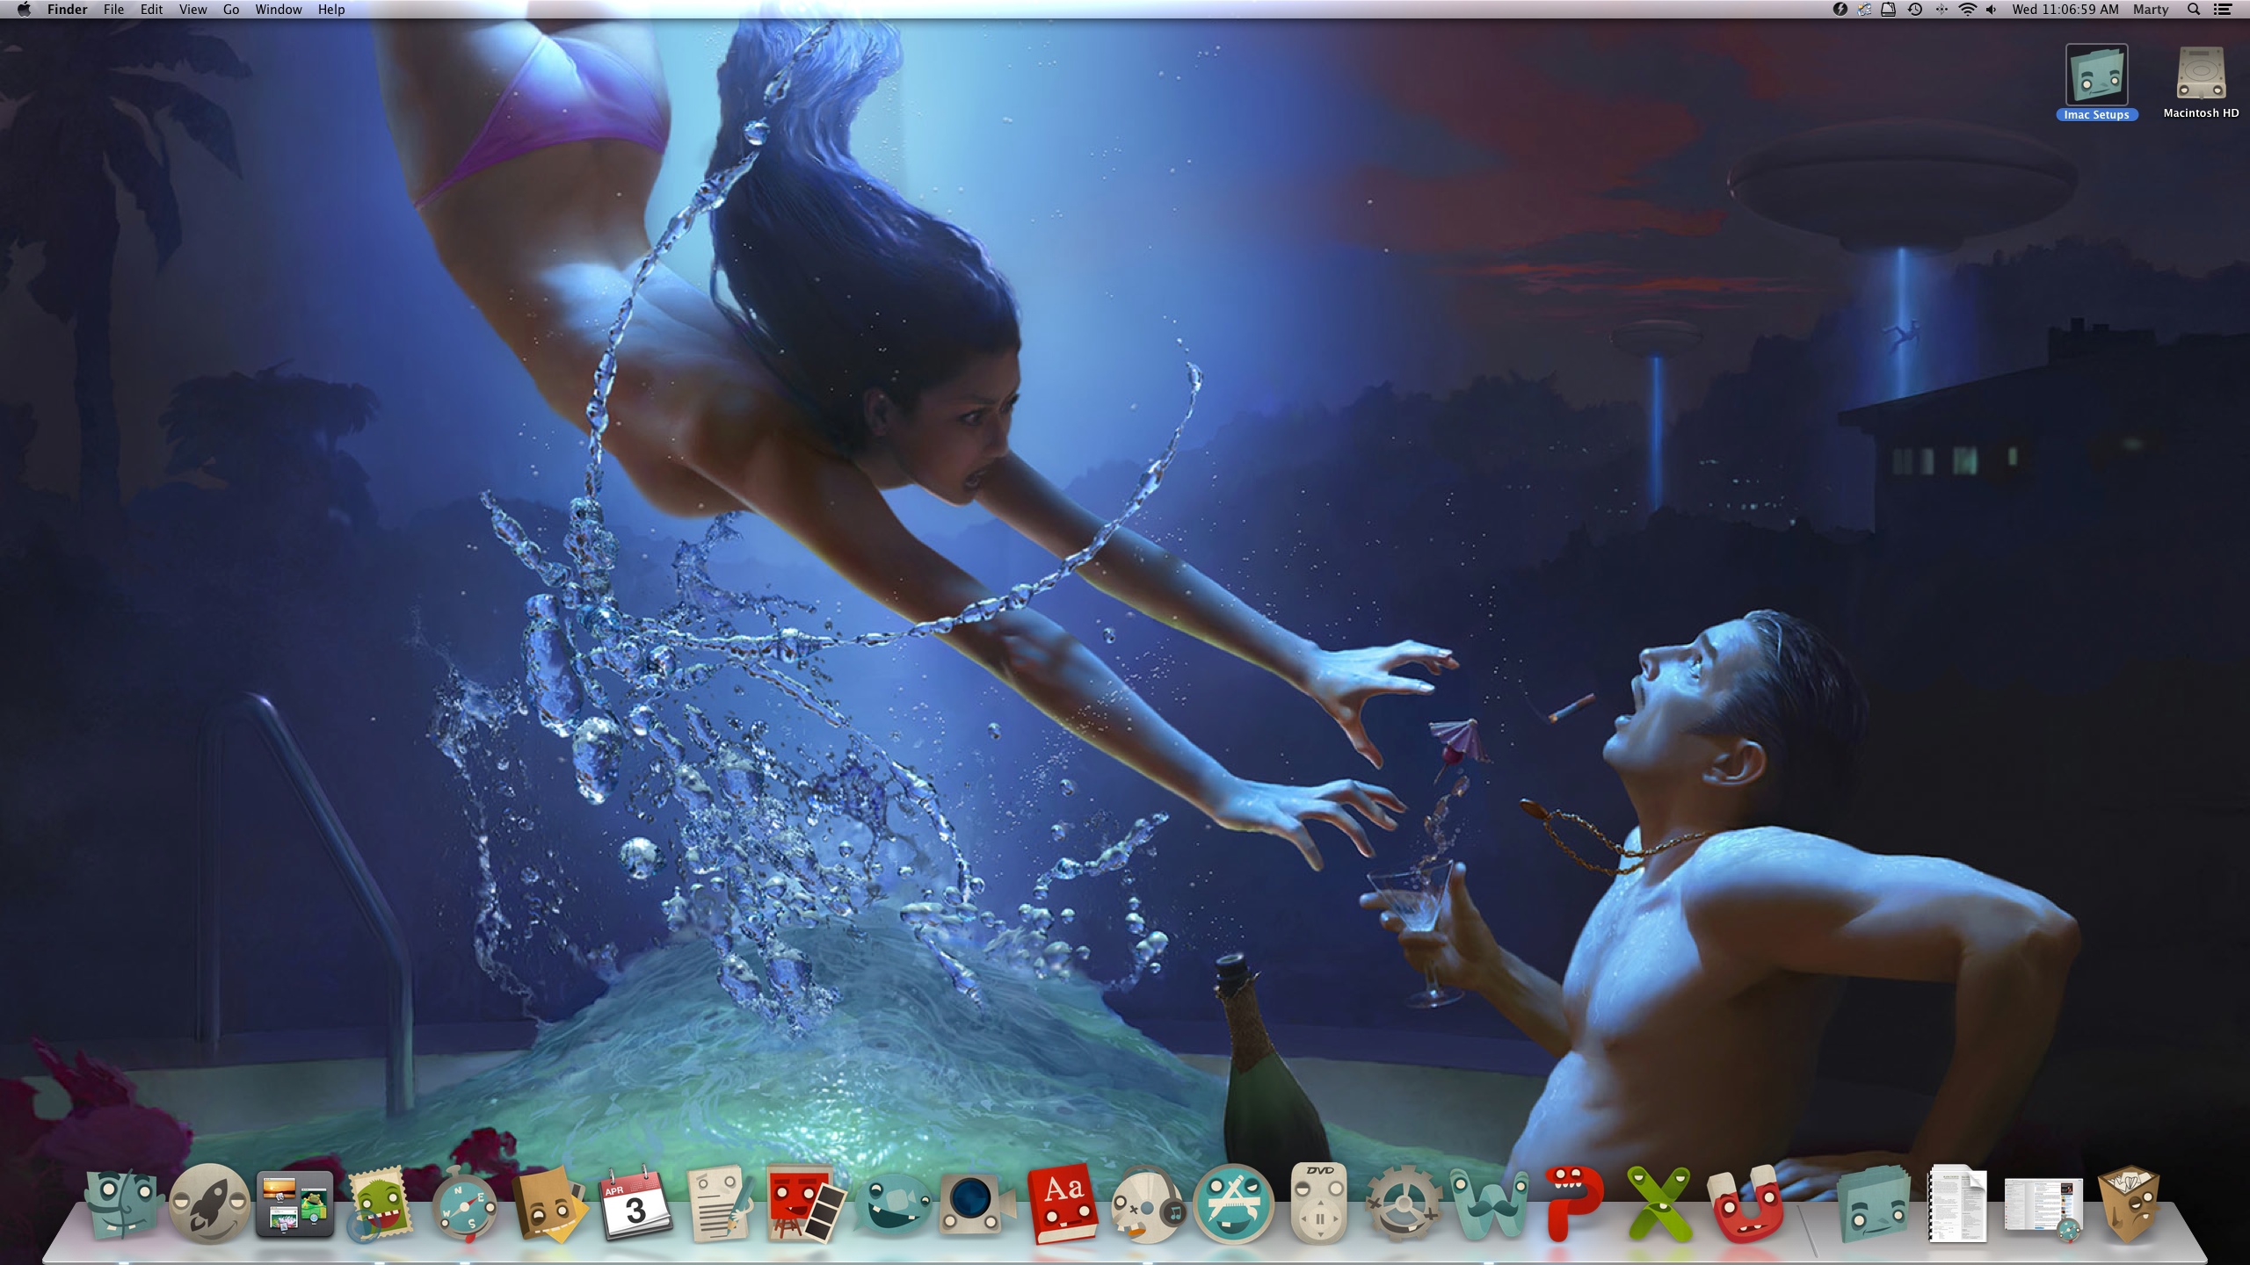This screenshot has width=2250, height=1265.
Task: Open the teal folder stack in dock
Action: pos(1873,1204)
